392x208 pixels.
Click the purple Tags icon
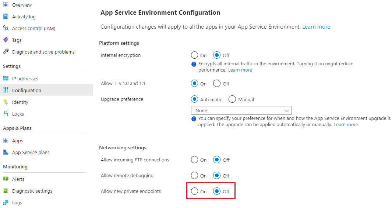pos(6,40)
